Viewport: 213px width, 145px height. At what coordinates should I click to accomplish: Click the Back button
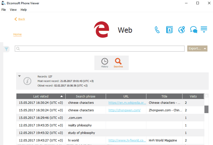click(20, 19)
